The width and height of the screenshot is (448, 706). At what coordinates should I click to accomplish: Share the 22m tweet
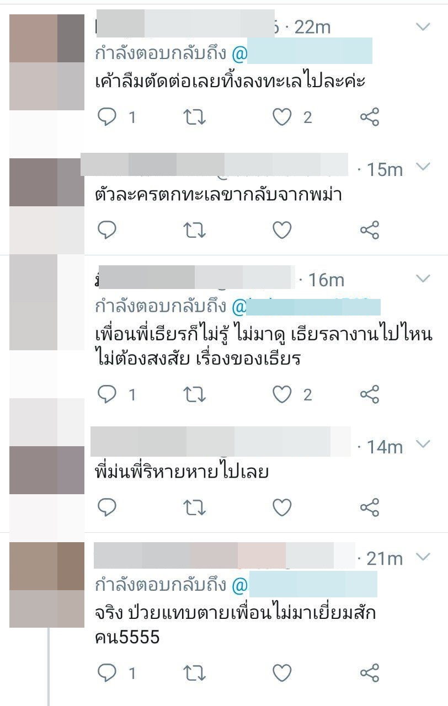point(369,117)
